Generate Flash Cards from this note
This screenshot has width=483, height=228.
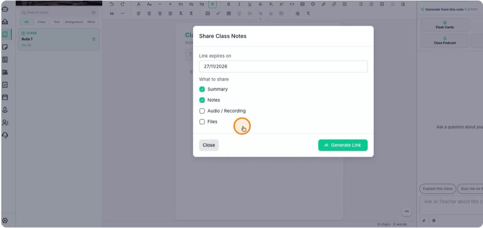445,25
